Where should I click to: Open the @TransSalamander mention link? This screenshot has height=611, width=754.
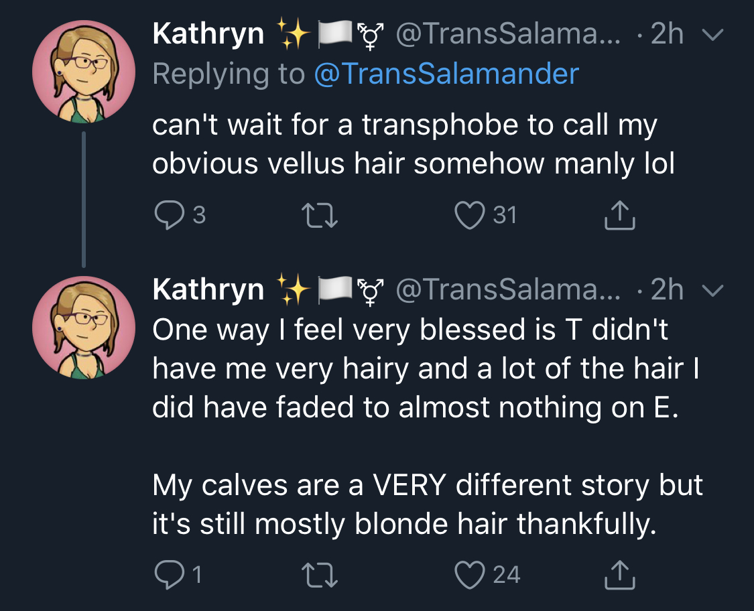click(446, 74)
